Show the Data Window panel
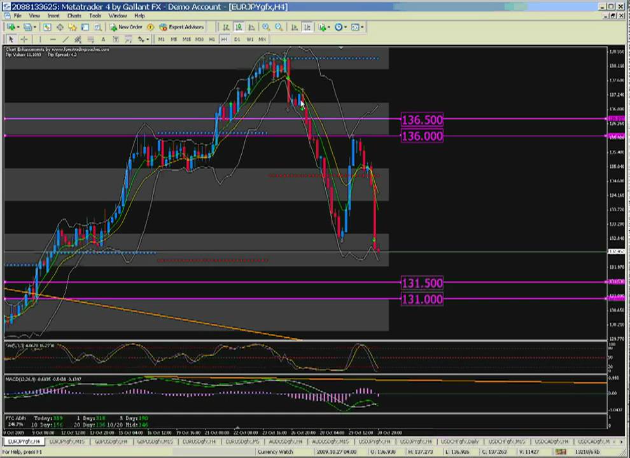The image size is (630, 458). tap(60, 27)
